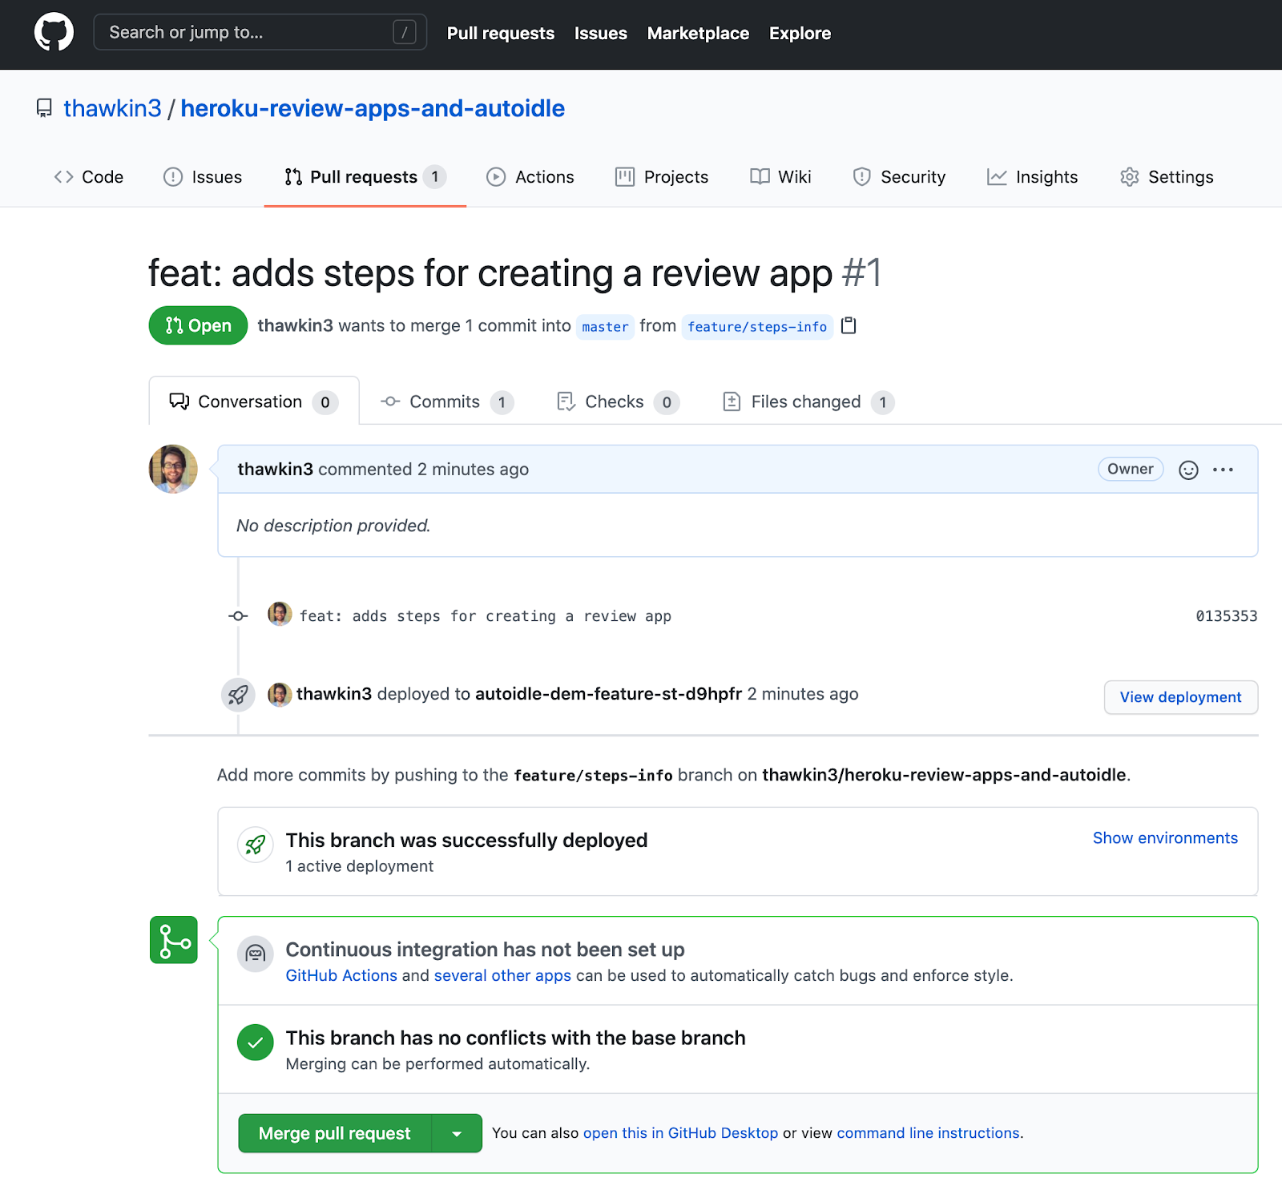Open the Security tab
1282x1186 pixels.
(x=900, y=177)
